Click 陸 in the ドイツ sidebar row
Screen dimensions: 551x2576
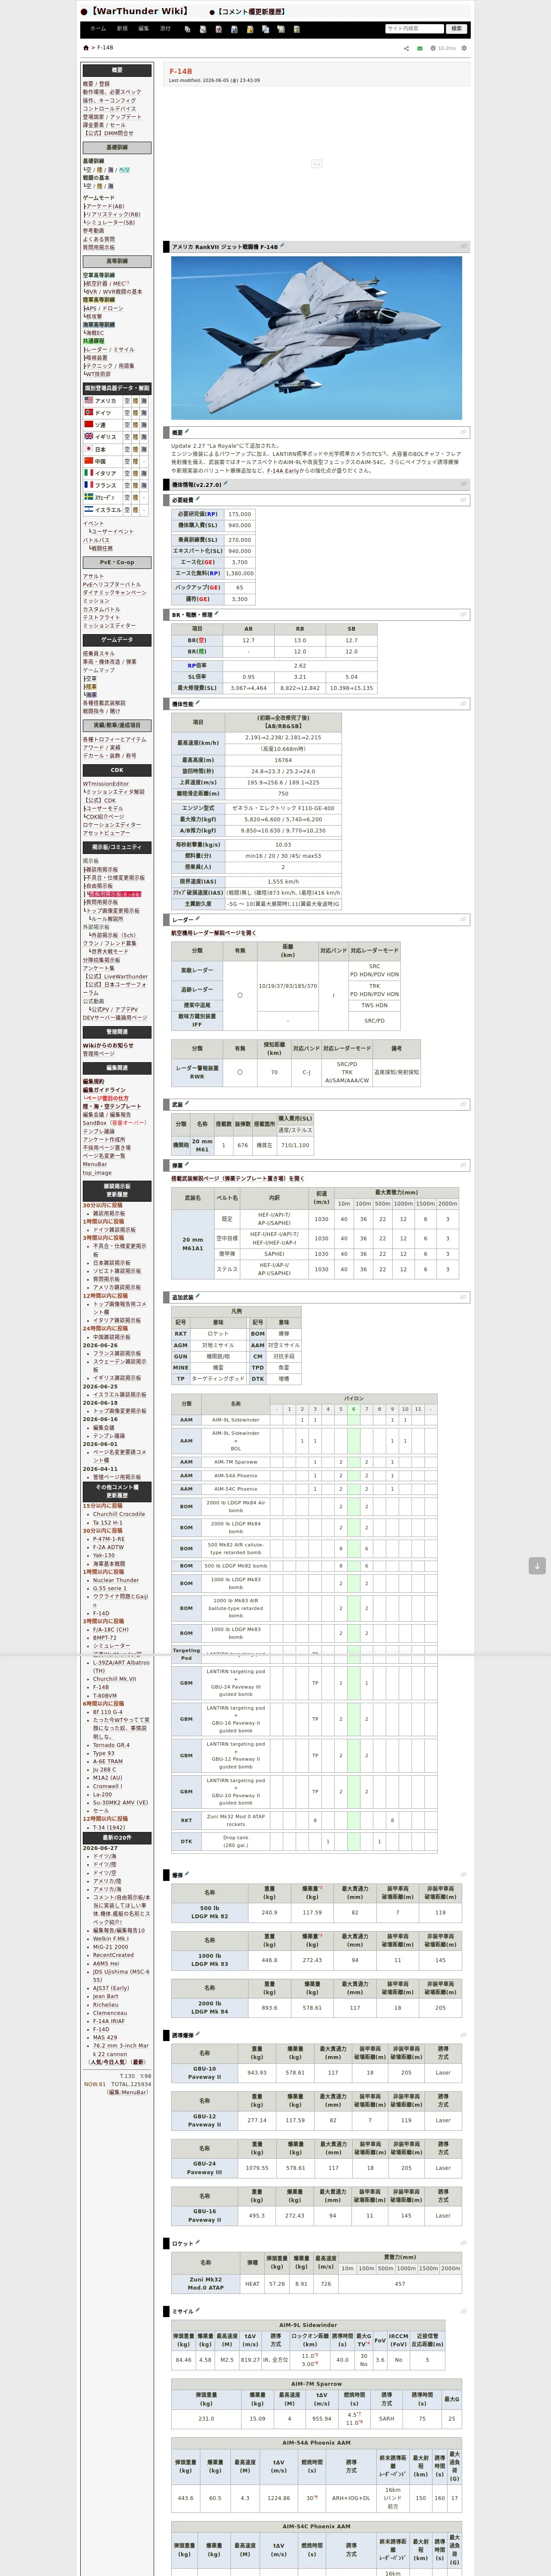pyautogui.click(x=136, y=412)
